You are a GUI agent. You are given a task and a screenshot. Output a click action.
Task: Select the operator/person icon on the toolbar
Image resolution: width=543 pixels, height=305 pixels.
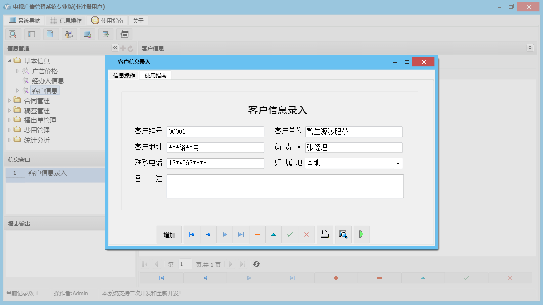coord(69,34)
